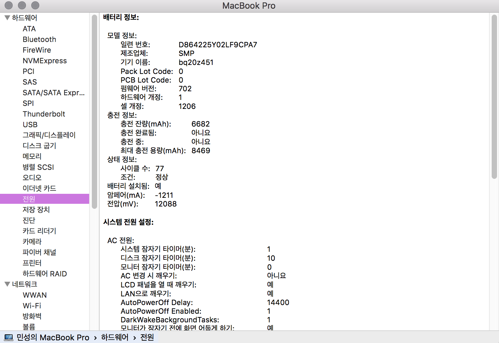Click the battery serial number D864225Y02LF9CPA7
Image resolution: width=499 pixels, height=343 pixels.
(218, 45)
